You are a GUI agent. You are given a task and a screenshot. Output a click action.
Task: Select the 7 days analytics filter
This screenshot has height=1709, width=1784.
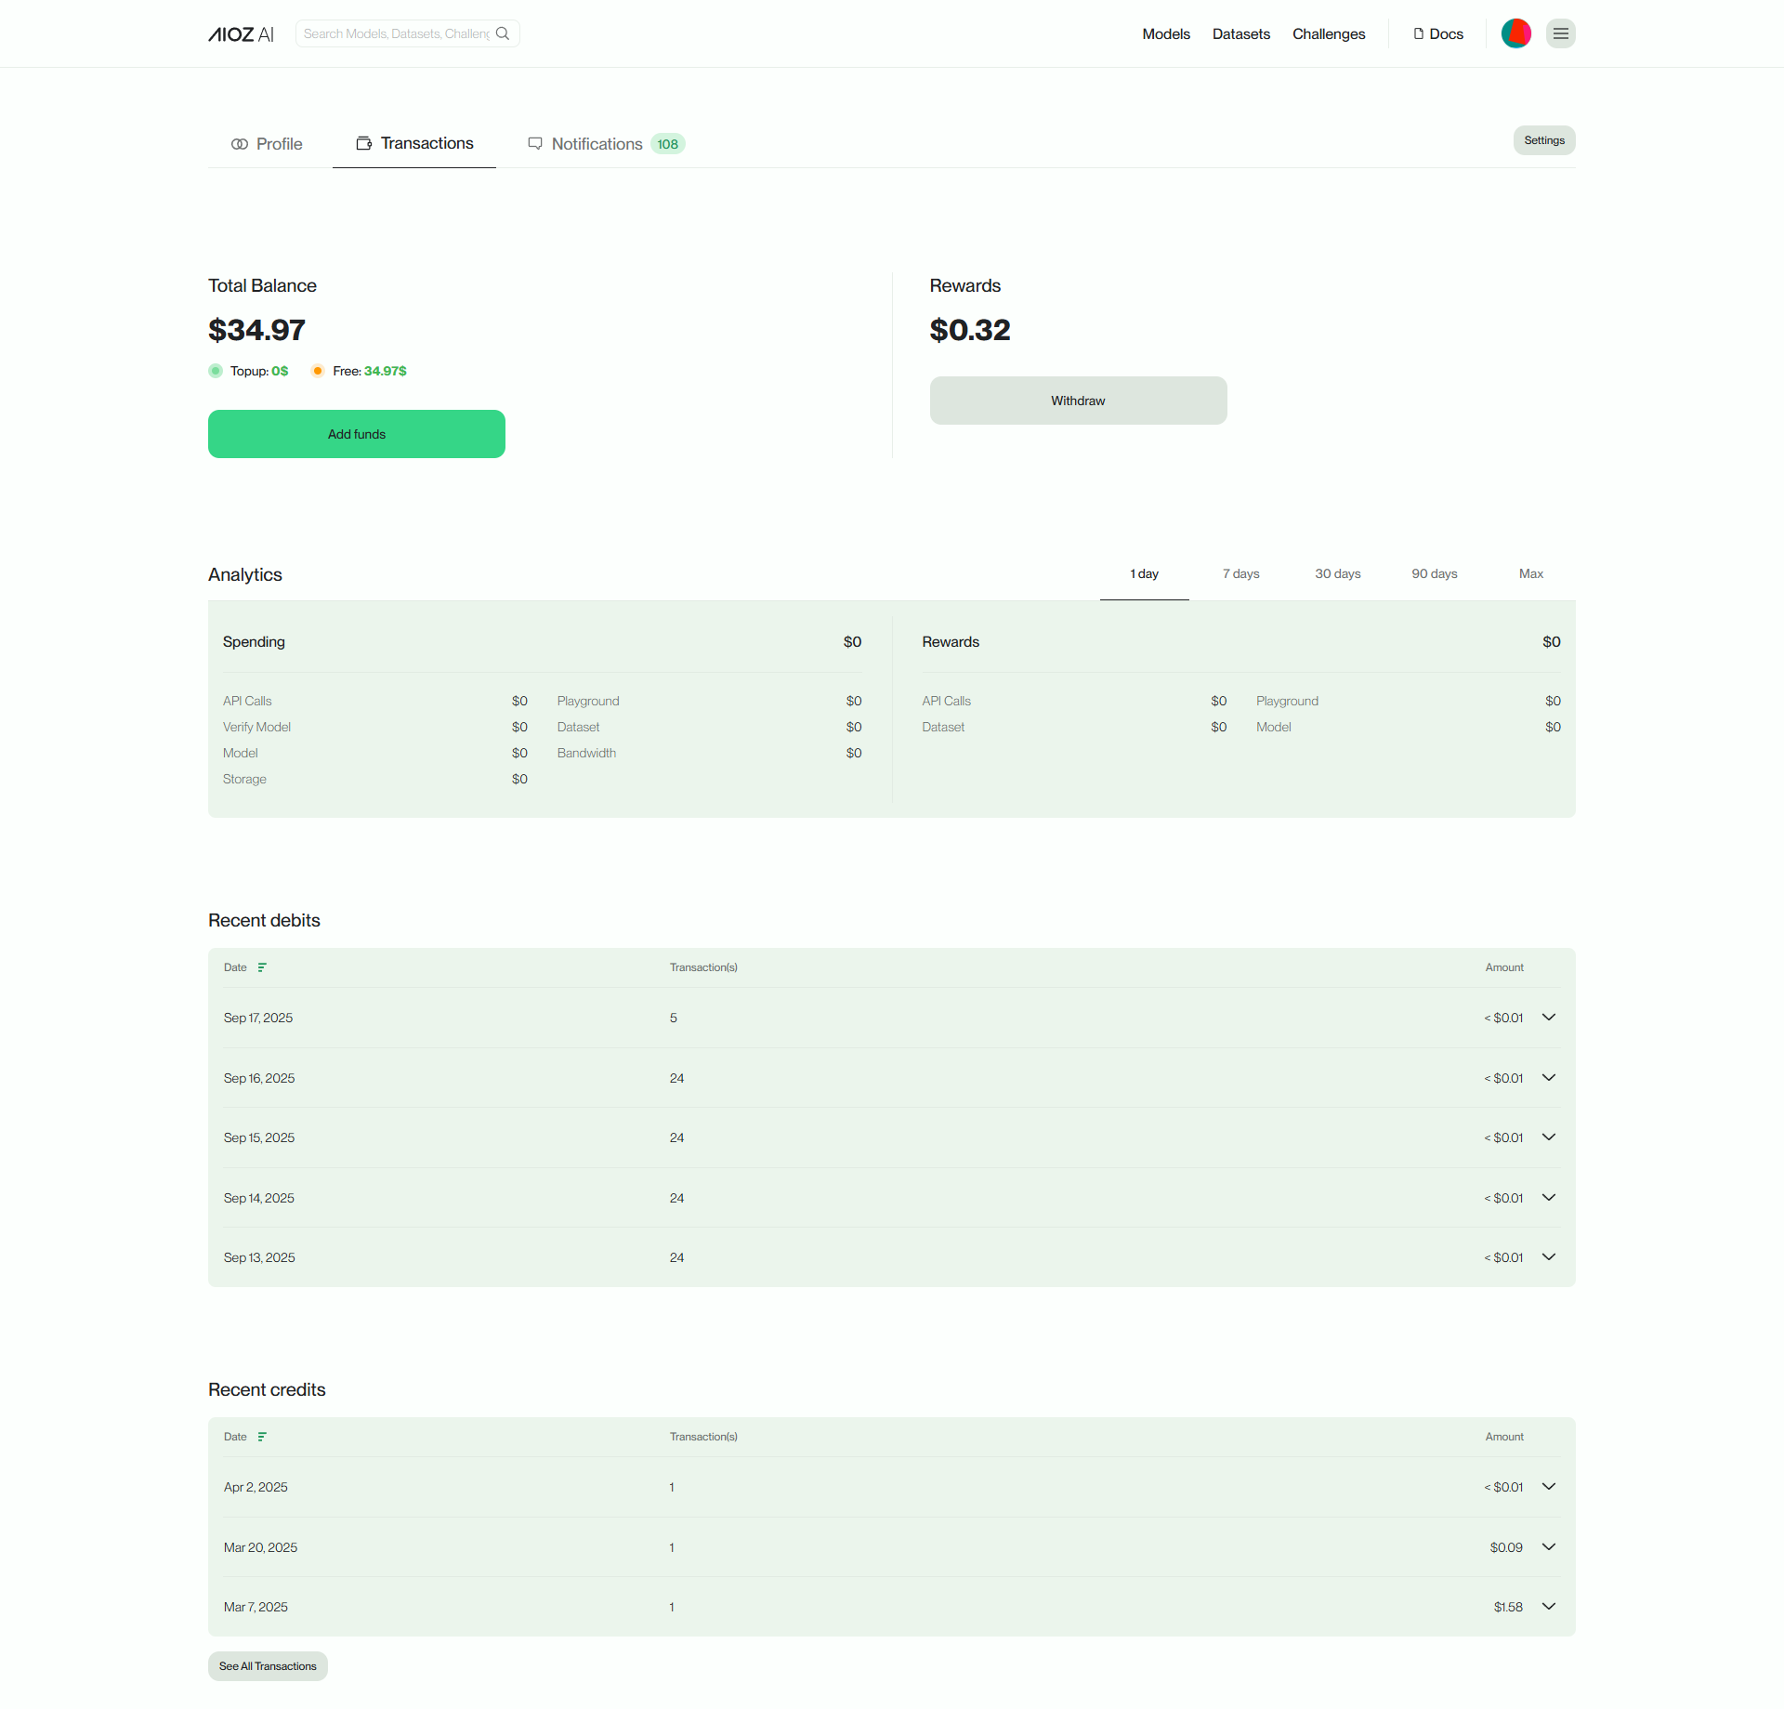(x=1240, y=573)
